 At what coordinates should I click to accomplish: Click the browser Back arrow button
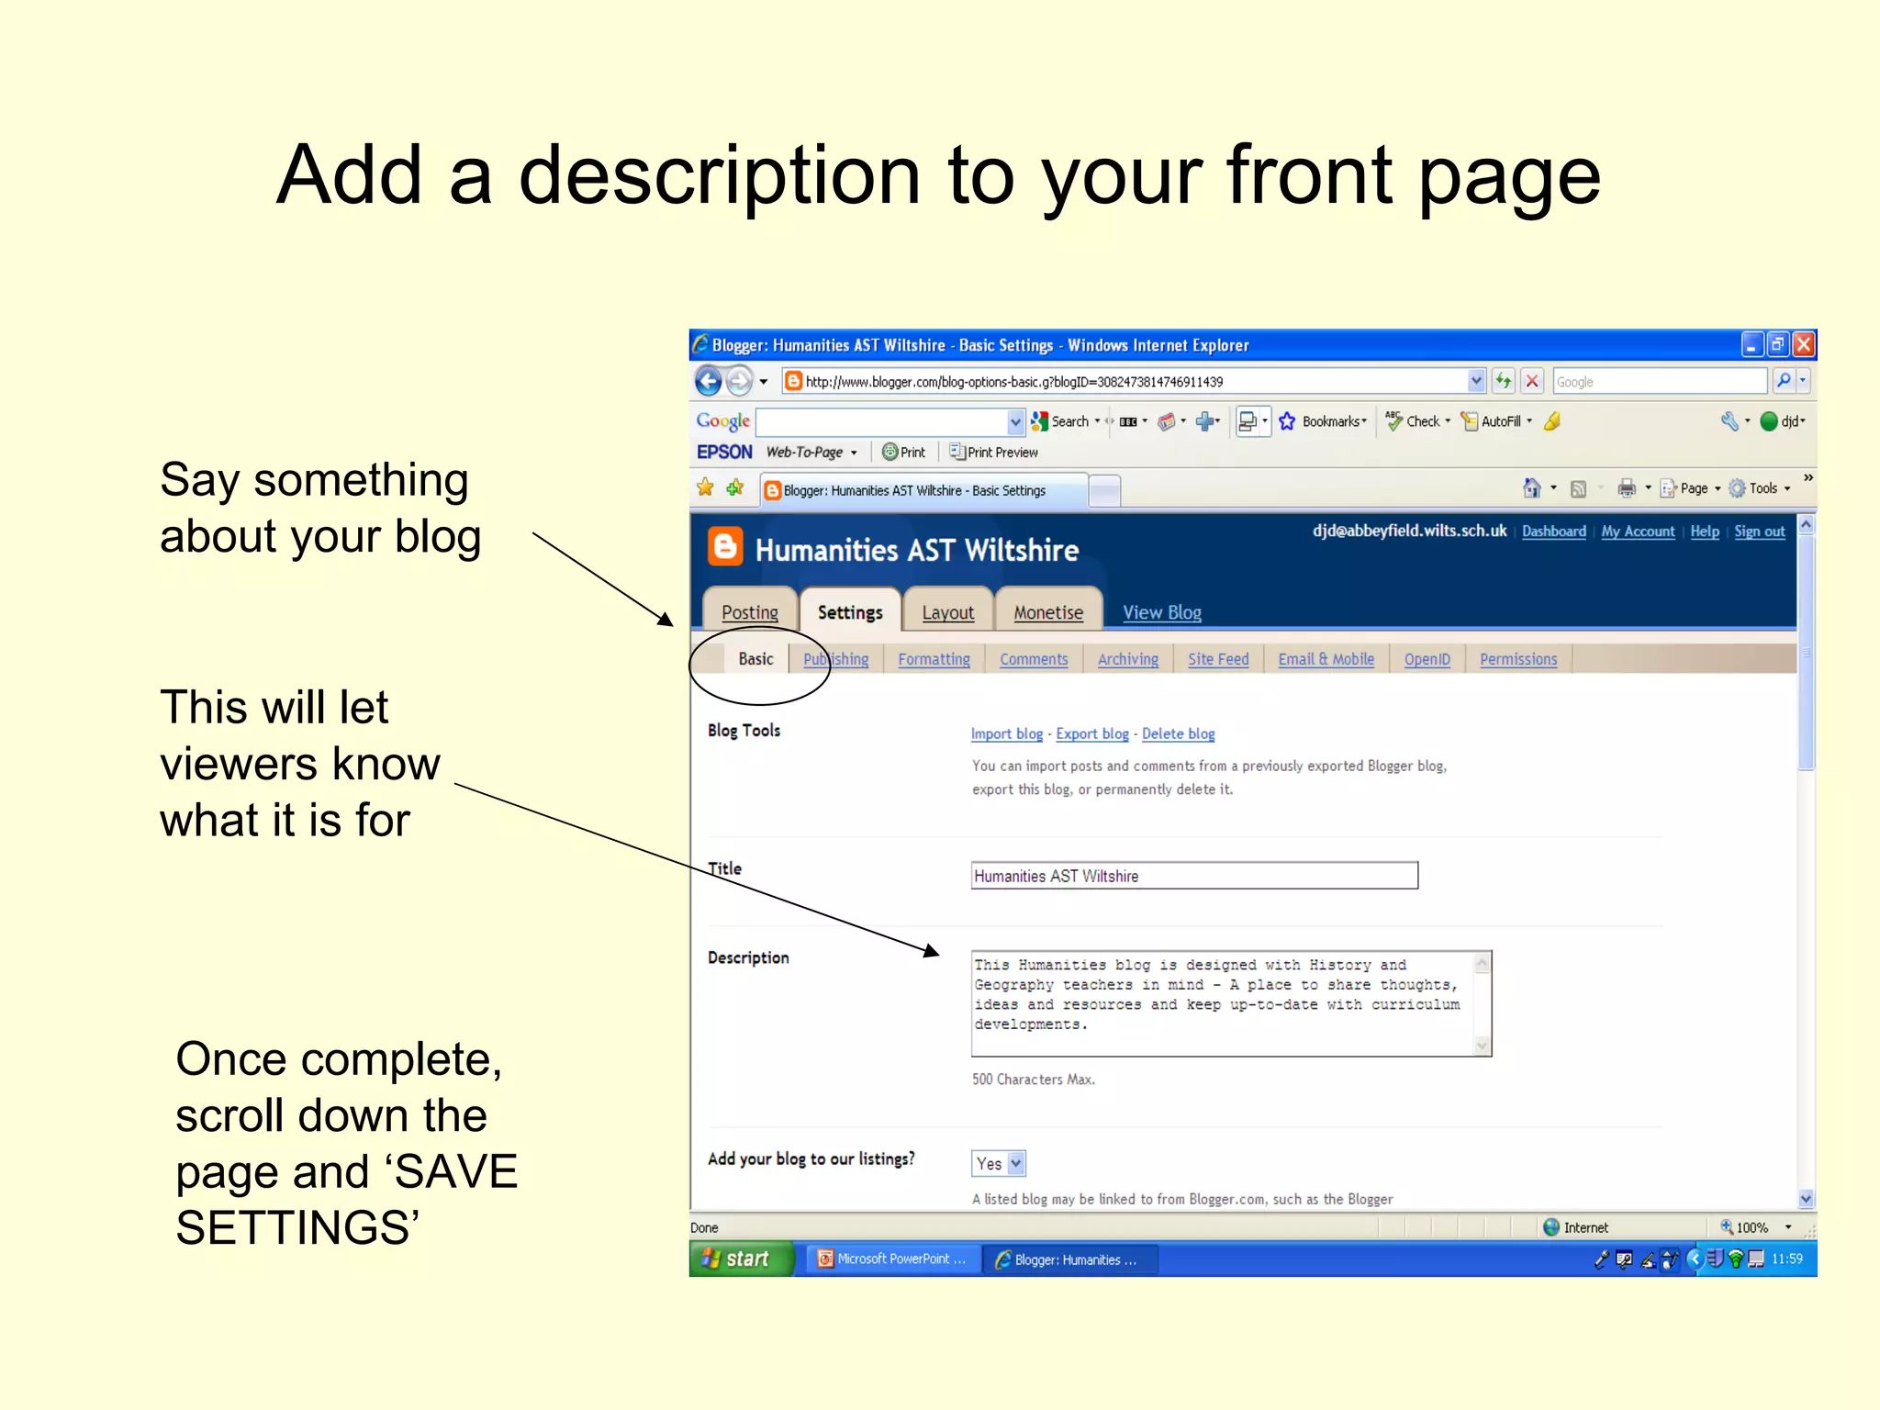coord(708,380)
